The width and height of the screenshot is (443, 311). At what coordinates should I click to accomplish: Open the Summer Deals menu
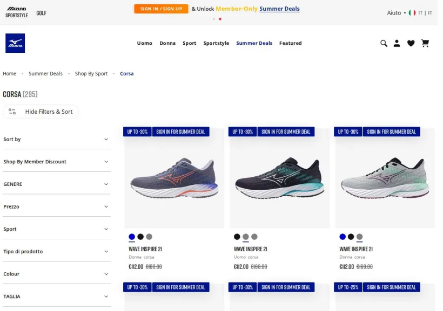pyautogui.click(x=254, y=43)
